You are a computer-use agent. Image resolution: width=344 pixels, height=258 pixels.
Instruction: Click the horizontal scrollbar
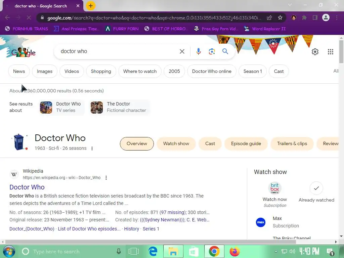(x=150, y=242)
